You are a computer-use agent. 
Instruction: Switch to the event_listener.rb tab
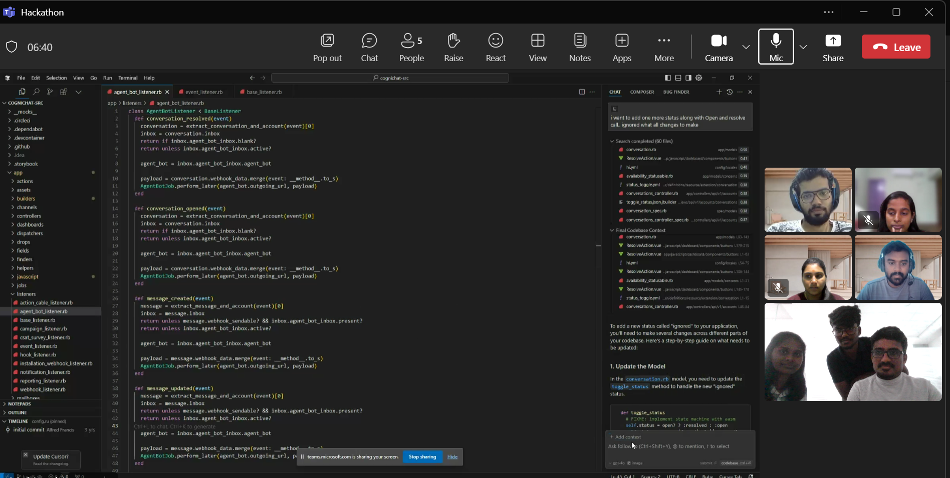pos(203,92)
